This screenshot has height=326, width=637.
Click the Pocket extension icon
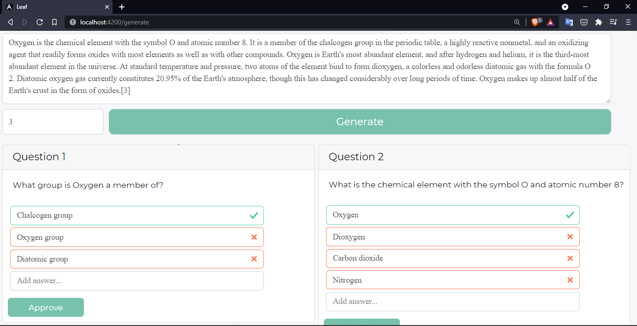pyautogui.click(x=584, y=22)
